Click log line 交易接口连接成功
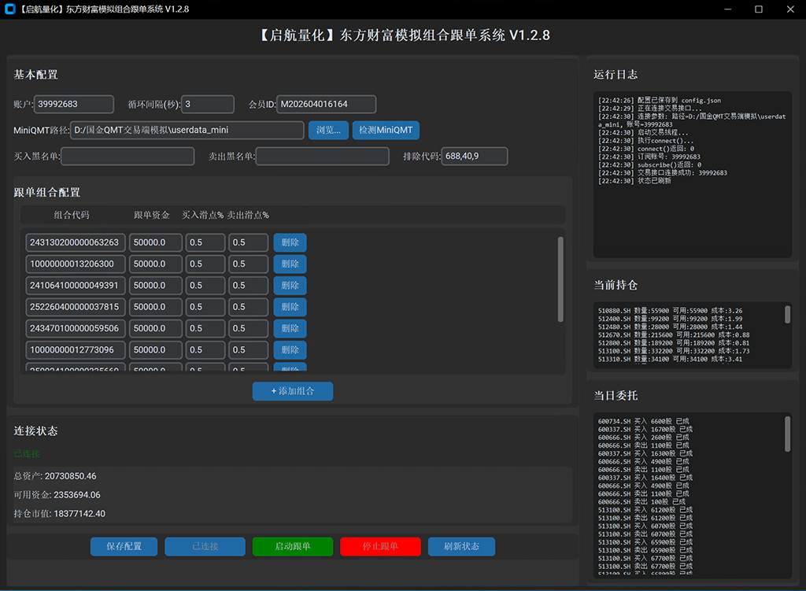806x591 pixels. [x=663, y=173]
